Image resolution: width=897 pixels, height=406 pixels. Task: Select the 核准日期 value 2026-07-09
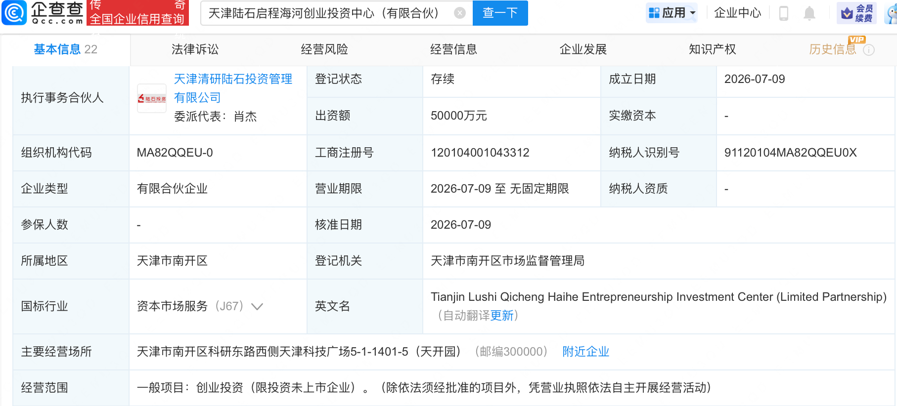click(461, 225)
